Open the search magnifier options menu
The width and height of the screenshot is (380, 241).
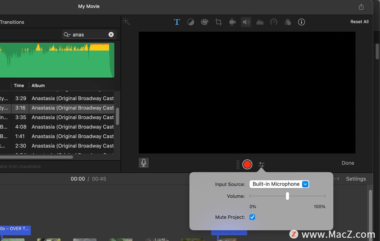(x=67, y=34)
